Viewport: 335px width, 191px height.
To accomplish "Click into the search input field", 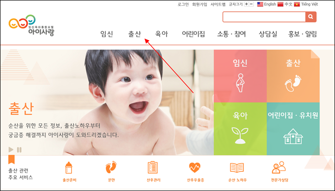I will tap(264, 17).
